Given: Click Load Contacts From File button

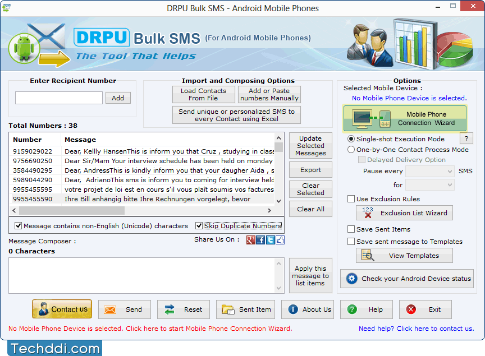Looking at the screenshot, I should coord(204,95).
